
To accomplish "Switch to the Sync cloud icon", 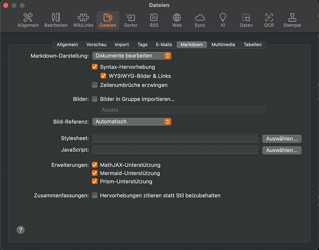I will coord(200,20).
